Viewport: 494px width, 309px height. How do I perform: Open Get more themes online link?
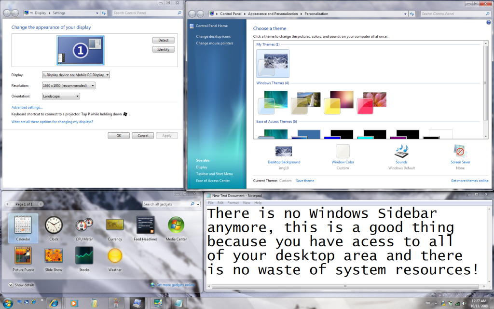(469, 181)
